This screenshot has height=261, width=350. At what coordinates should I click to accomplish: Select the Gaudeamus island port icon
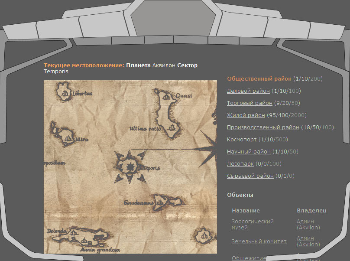(x=159, y=202)
